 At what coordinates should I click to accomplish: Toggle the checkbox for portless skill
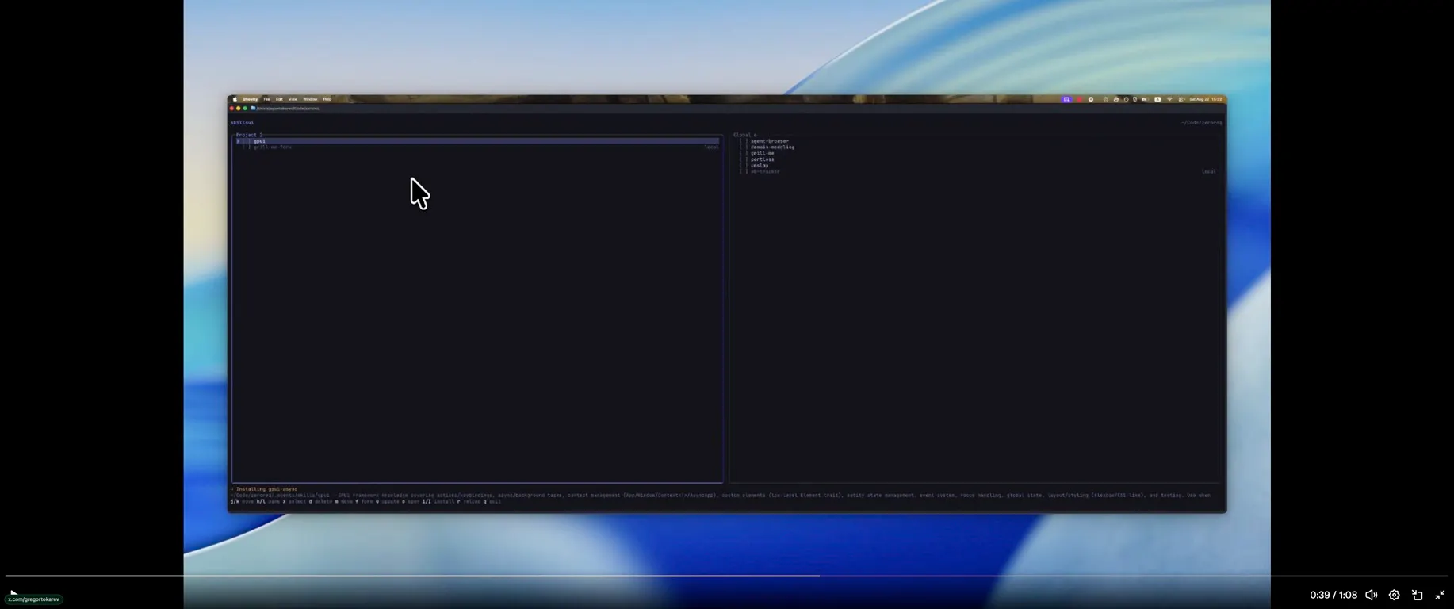[x=743, y=159]
